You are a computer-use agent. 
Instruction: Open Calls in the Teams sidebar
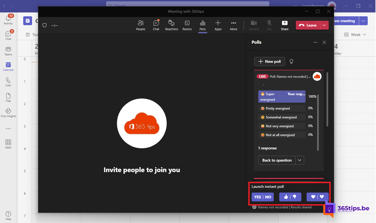tap(8, 82)
